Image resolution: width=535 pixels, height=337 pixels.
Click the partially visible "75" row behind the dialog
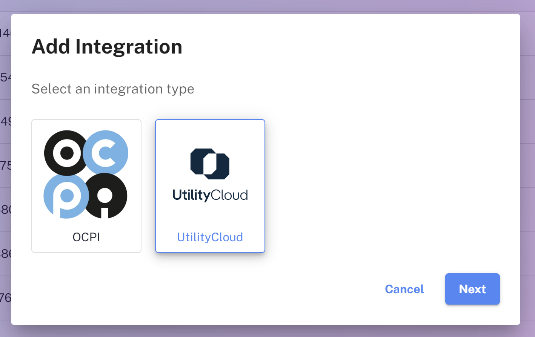[5, 165]
